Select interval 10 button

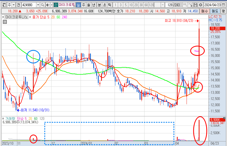131,5
